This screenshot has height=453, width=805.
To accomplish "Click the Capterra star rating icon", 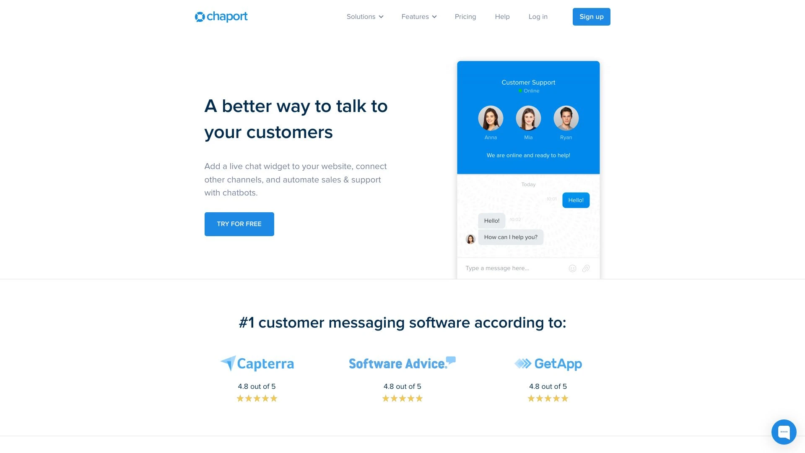I will (257, 398).
